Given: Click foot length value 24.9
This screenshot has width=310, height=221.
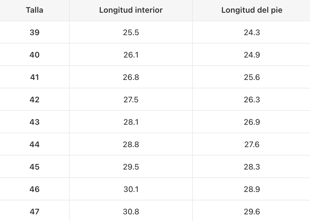Looking at the screenshot, I should pos(252,55).
